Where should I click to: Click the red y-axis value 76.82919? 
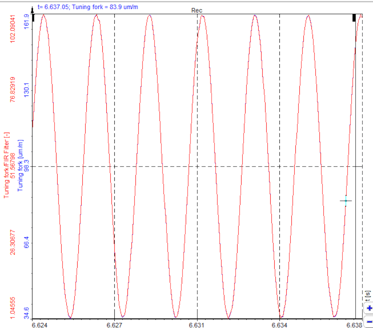[x=13, y=90]
